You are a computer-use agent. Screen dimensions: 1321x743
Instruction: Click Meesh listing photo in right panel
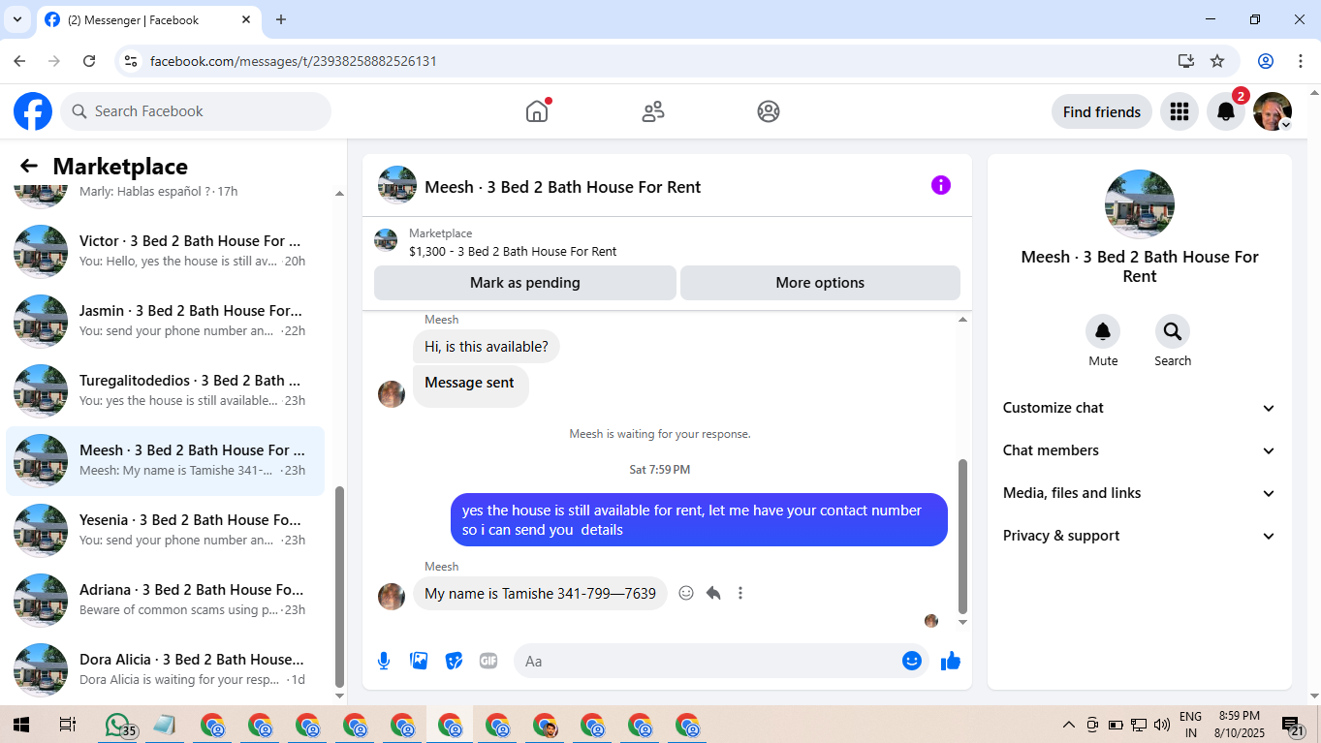[1140, 204]
